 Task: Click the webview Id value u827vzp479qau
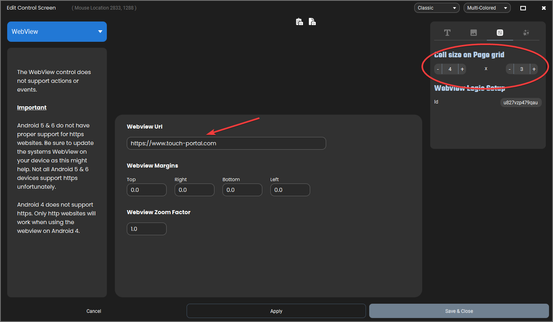click(521, 102)
